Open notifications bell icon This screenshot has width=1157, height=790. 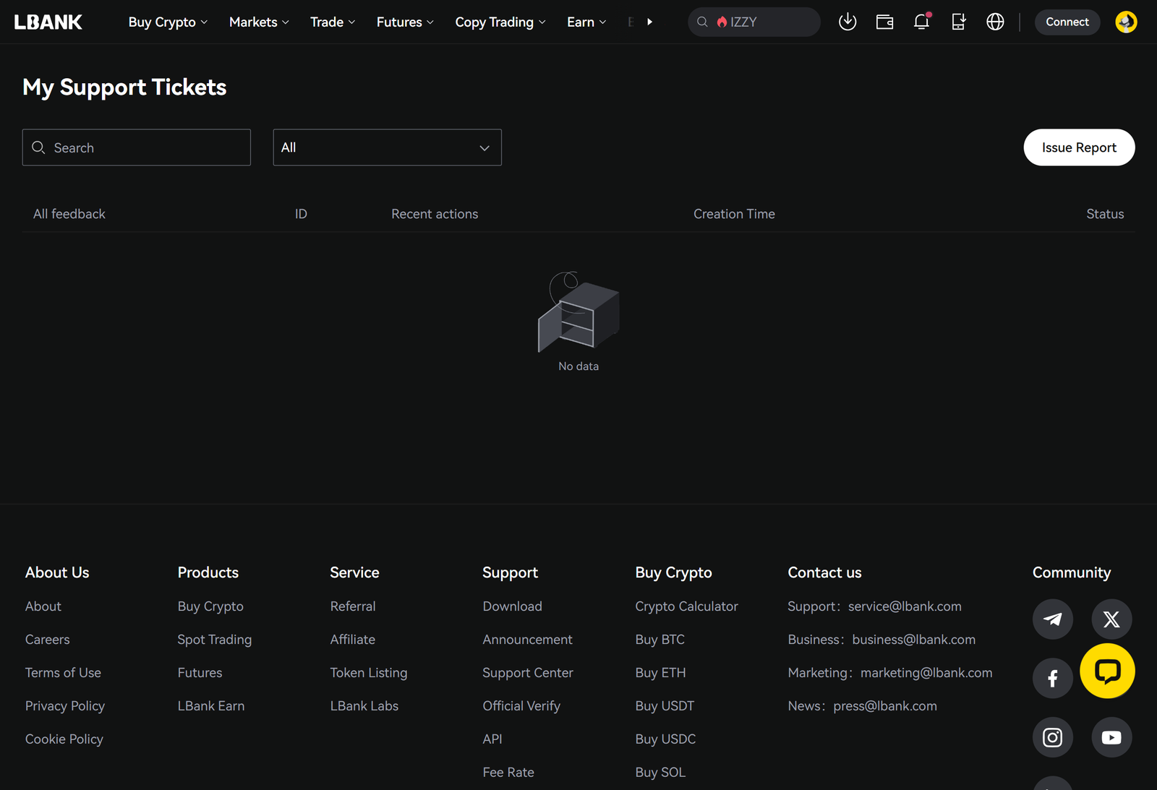(921, 22)
